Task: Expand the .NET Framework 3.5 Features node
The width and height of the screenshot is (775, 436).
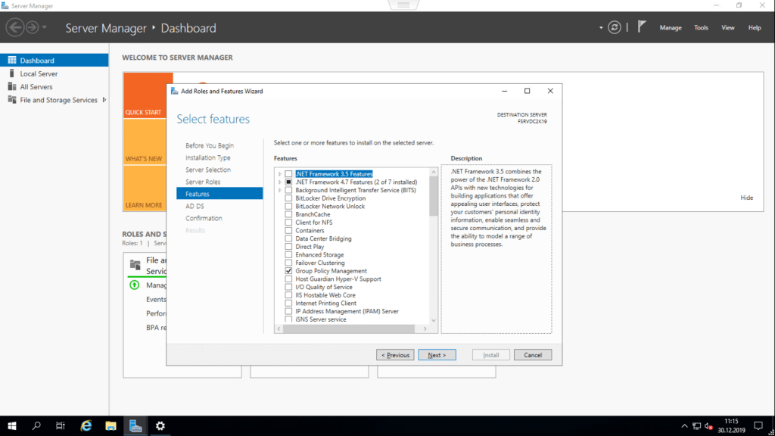Action: 280,174
